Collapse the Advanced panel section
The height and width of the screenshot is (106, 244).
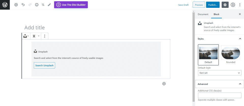click(x=240, y=84)
